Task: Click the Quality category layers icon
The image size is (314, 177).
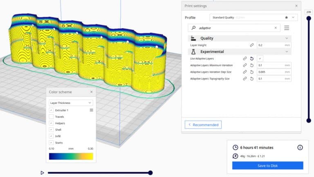Action: coord(193,38)
